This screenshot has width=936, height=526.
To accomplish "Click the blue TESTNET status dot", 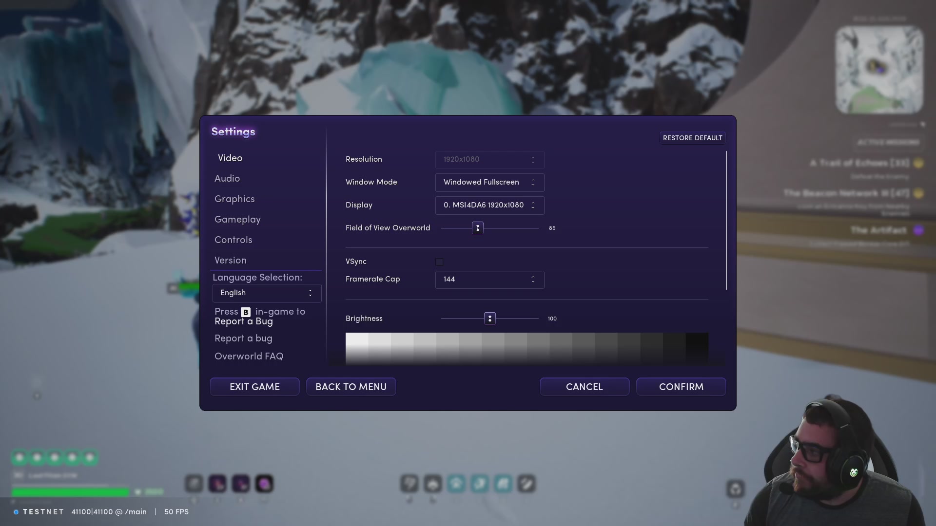I will 16,512.
